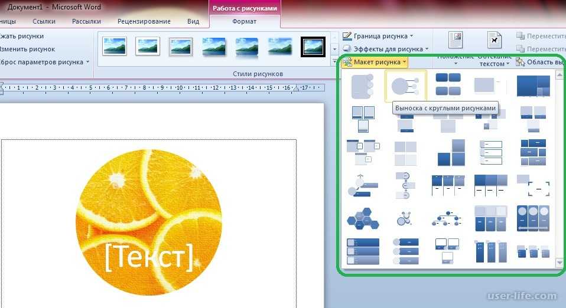
Task: Switch to the Рецензирование tab
Action: [144, 21]
